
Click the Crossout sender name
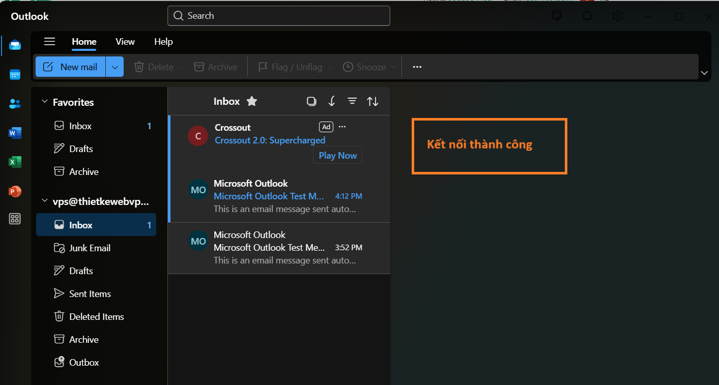pyautogui.click(x=233, y=127)
